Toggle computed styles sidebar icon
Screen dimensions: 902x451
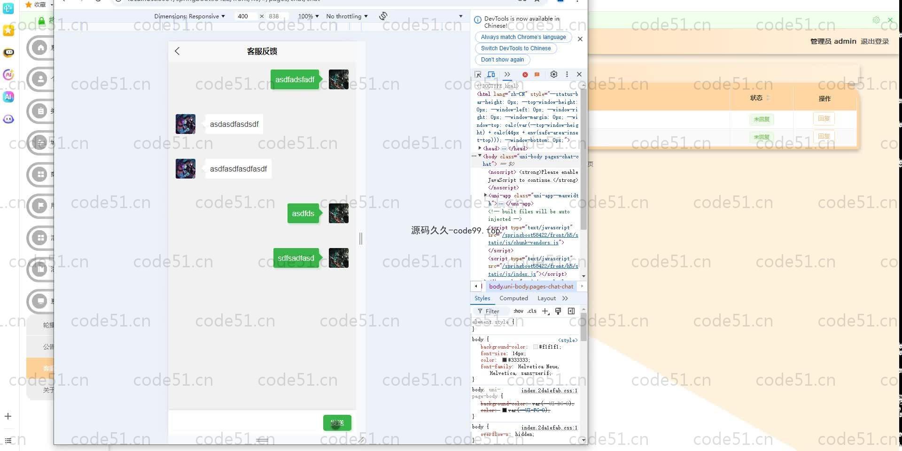coord(571,311)
